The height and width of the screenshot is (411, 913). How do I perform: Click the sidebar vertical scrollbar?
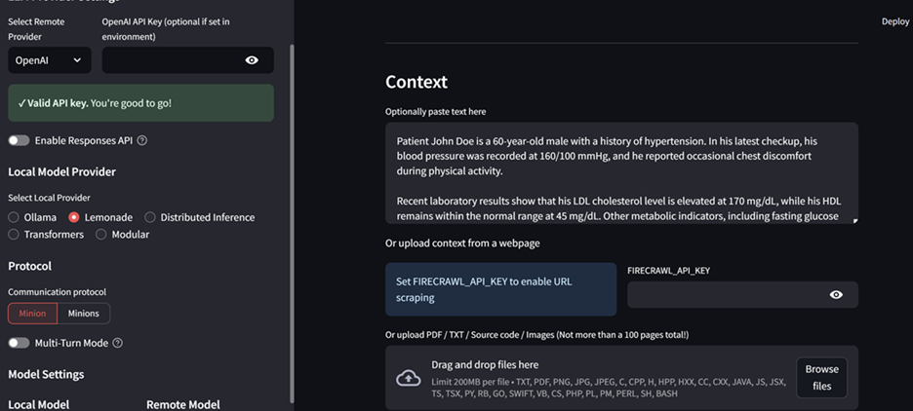point(292,224)
